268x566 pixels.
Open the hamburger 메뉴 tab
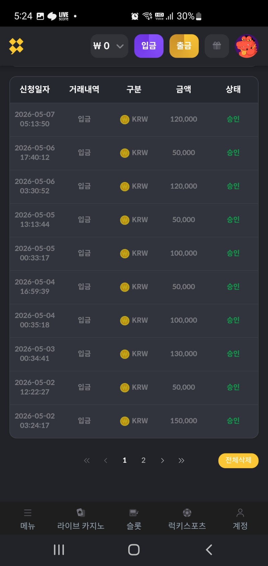[x=28, y=519]
